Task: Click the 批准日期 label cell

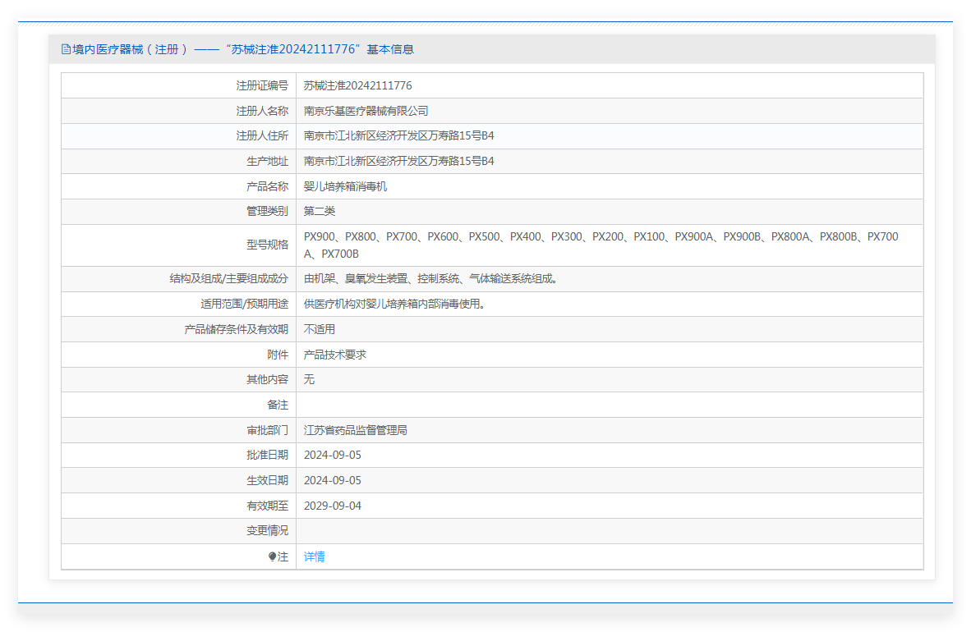Action: click(x=178, y=455)
